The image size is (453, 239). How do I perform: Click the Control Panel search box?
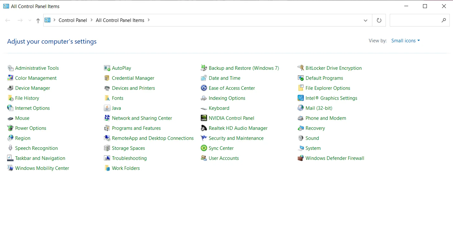(415, 20)
